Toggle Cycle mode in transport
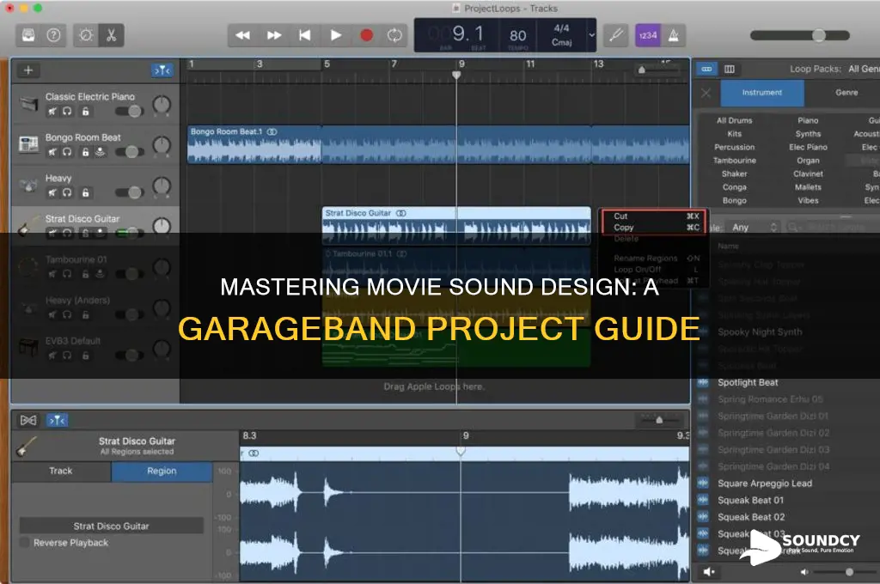 click(394, 35)
